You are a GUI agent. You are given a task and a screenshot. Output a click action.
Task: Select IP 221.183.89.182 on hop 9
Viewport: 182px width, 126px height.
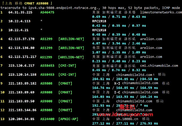pos(23,84)
